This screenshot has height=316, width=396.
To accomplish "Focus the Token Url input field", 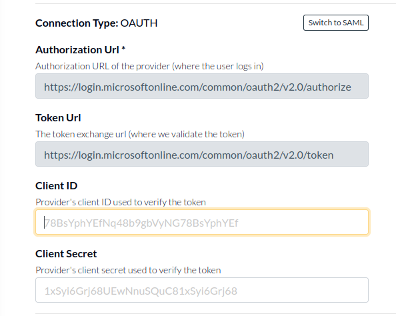I will click(x=202, y=154).
